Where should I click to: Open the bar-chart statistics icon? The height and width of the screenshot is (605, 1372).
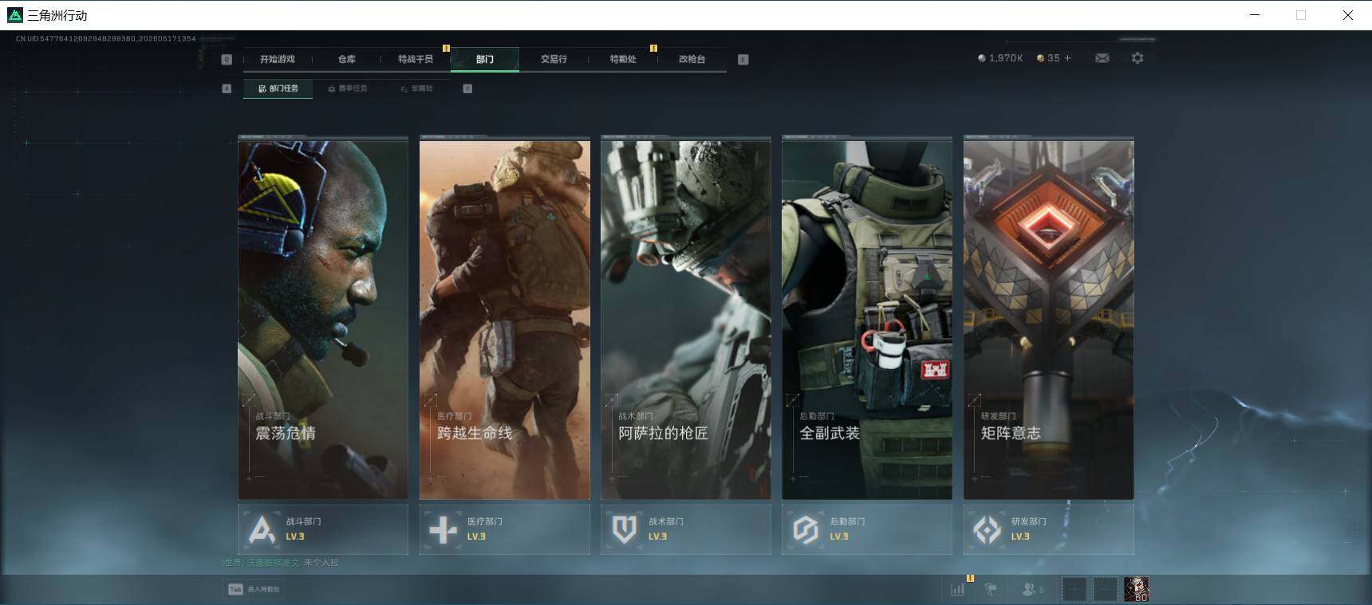958,589
